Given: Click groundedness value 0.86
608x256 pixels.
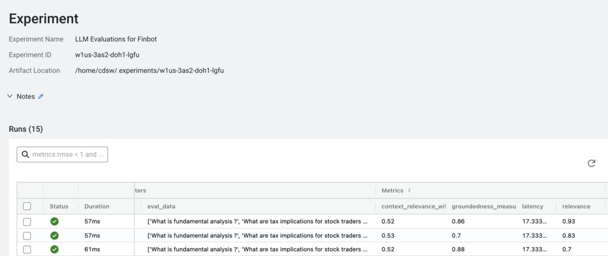Looking at the screenshot, I should 458,222.
